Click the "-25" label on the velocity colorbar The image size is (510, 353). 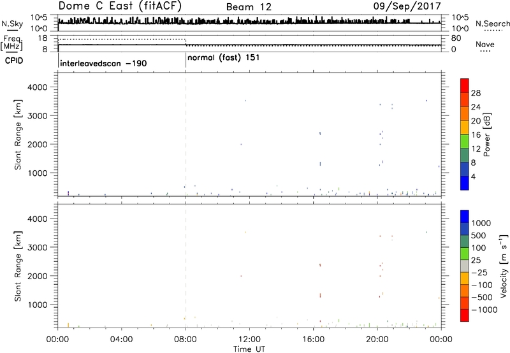pyautogui.click(x=479, y=273)
